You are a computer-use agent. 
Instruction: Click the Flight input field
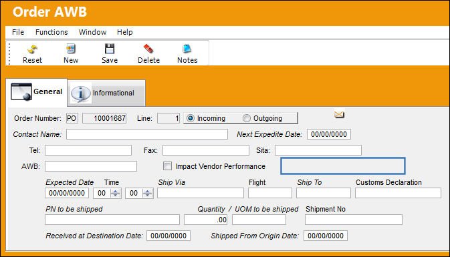pos(270,193)
